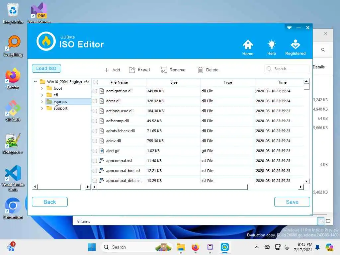Screen dimensions: 340x255
Task: Expand the efi folder chevron
Action: [x=42, y=95]
